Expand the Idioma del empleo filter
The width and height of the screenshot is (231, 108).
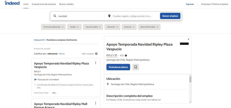[x=149, y=27]
